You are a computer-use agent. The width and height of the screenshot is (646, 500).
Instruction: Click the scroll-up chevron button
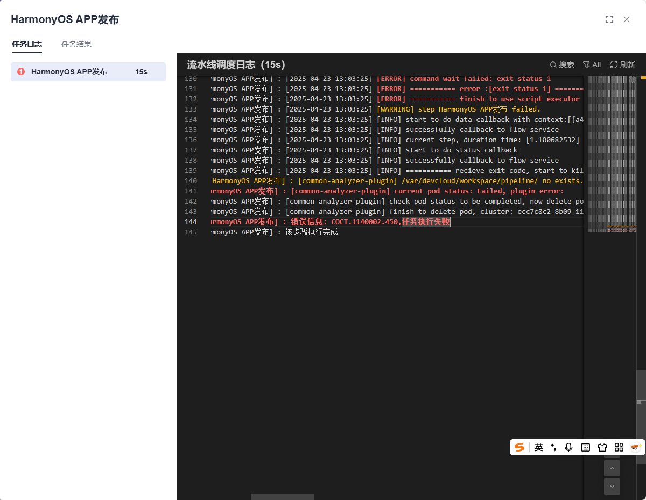tap(612, 468)
